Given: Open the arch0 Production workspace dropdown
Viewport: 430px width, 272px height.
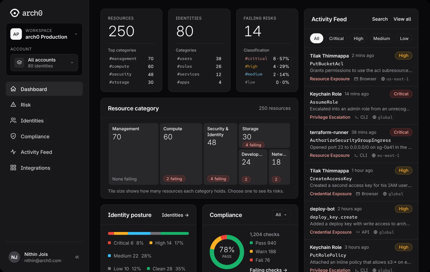Looking at the screenshot, I should (44, 34).
